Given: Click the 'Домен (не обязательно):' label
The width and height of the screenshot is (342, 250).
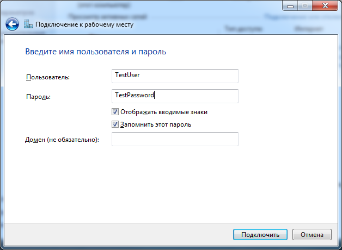Looking at the screenshot, I should 62,140.
